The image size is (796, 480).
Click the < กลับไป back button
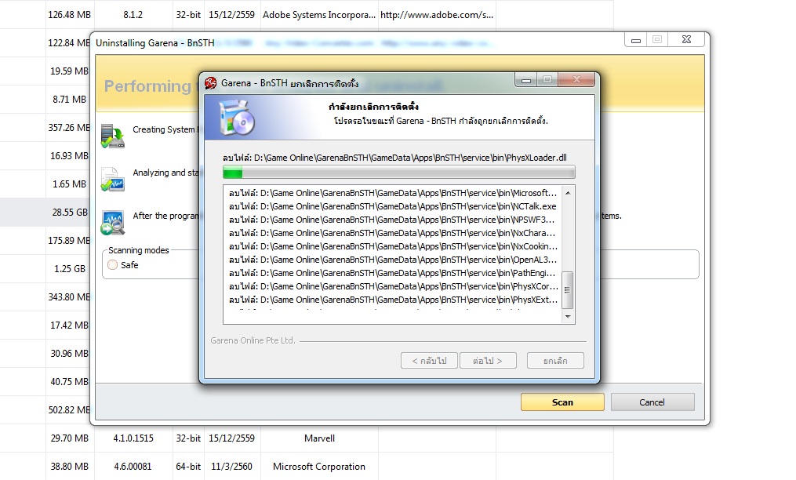[429, 361]
